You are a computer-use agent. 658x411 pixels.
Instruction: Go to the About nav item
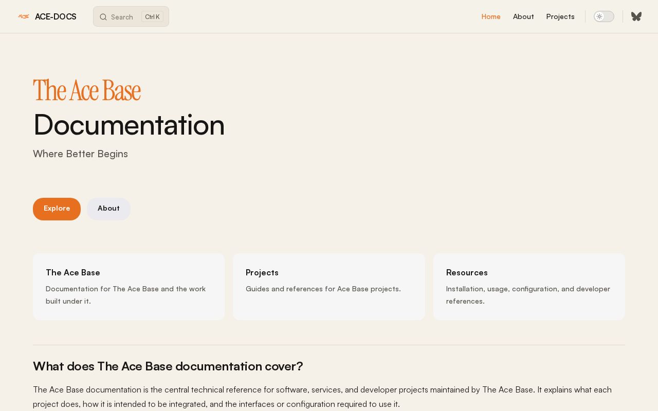point(523,16)
